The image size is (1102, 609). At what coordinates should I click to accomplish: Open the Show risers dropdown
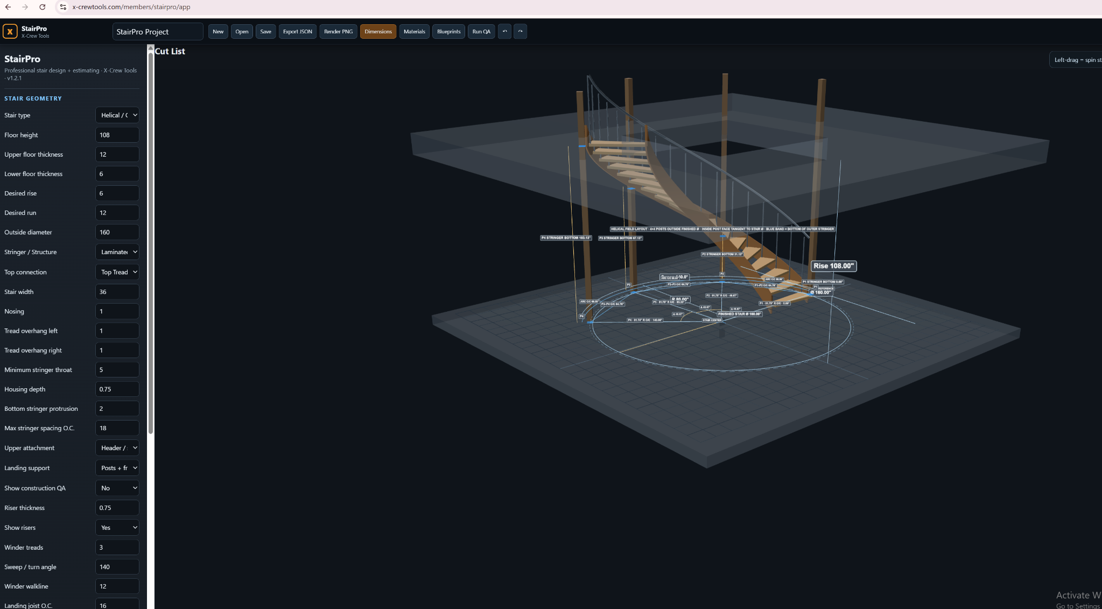point(117,528)
